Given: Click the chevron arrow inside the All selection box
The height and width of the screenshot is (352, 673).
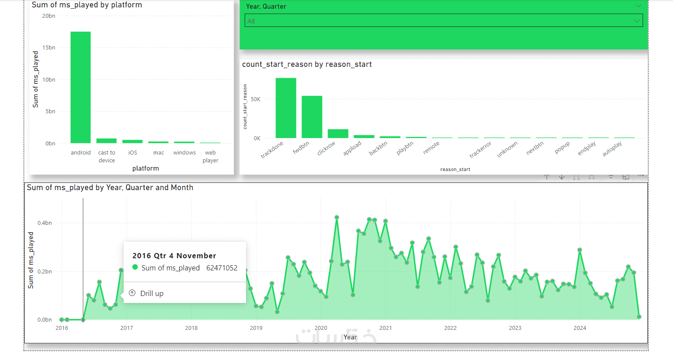Looking at the screenshot, I should point(637,21).
